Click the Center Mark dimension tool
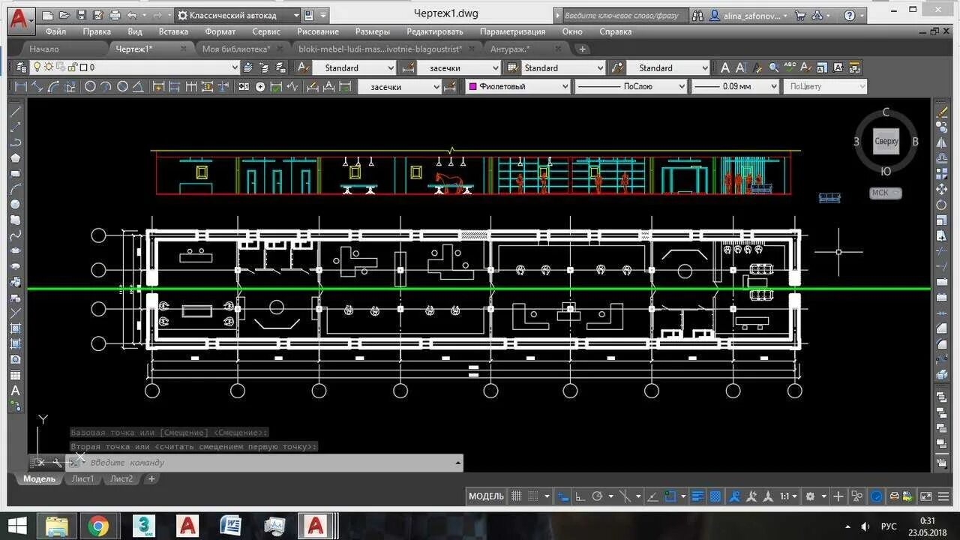Viewport: 960px width, 540px height. (x=260, y=86)
